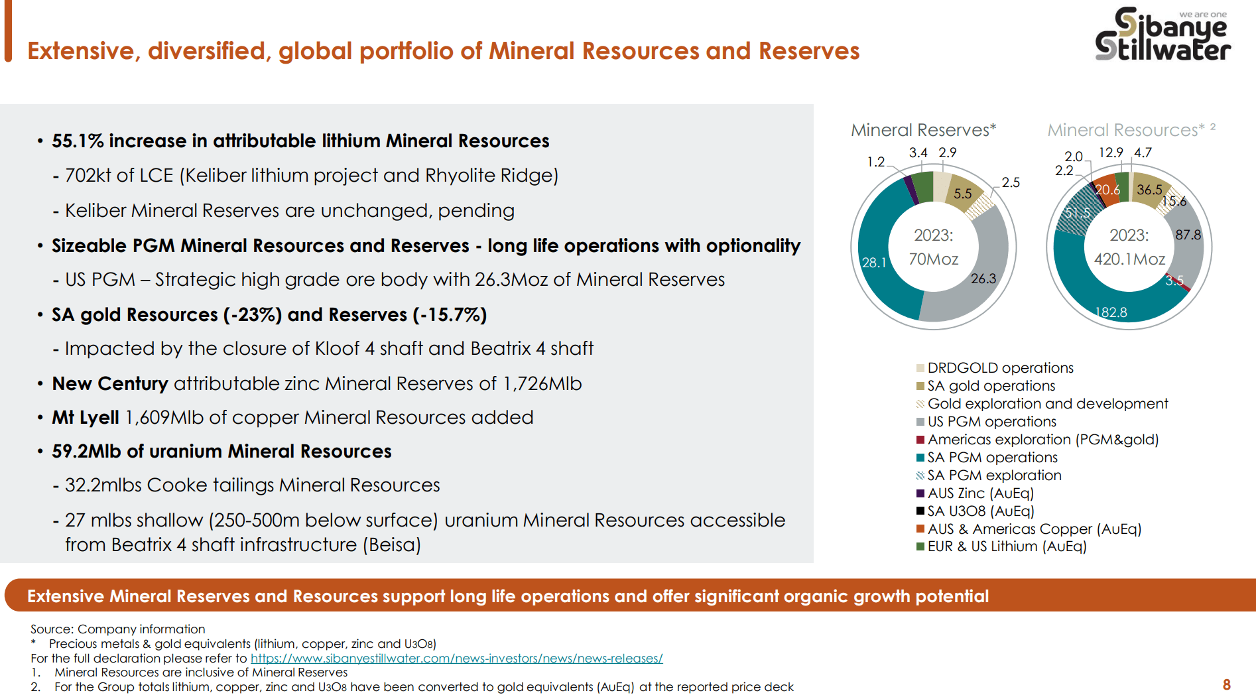Click the SA gold operations legend swatch
The image size is (1256, 699).
920,386
